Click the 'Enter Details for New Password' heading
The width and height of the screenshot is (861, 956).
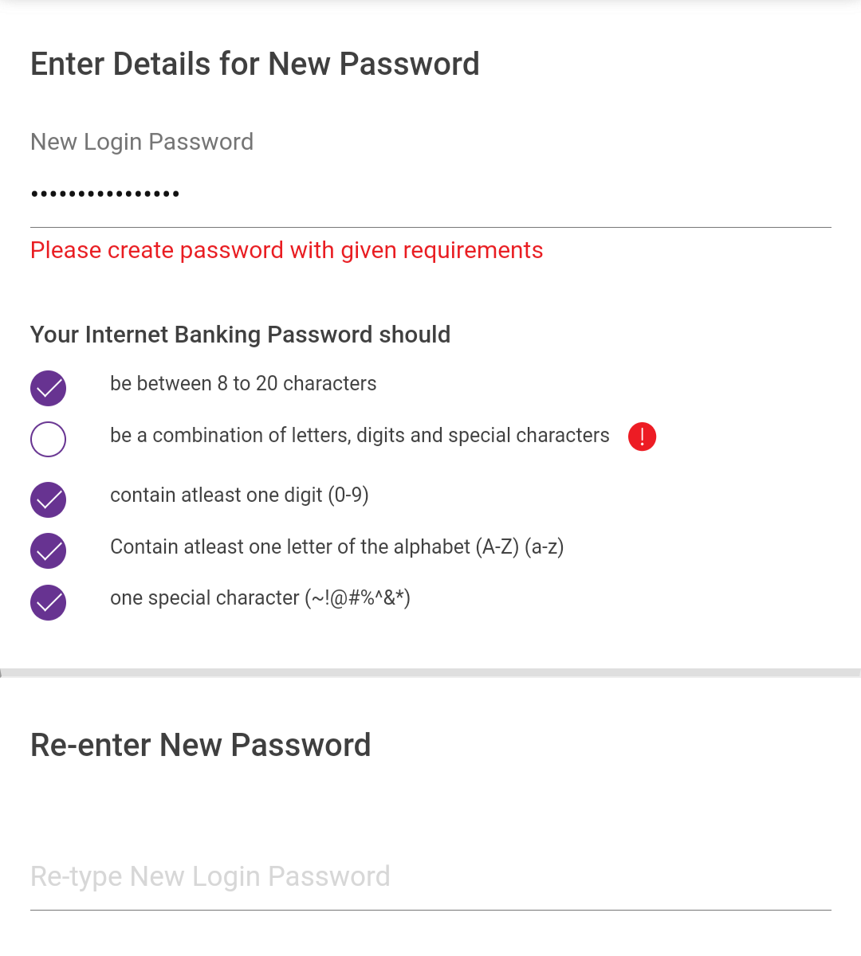pos(255,65)
